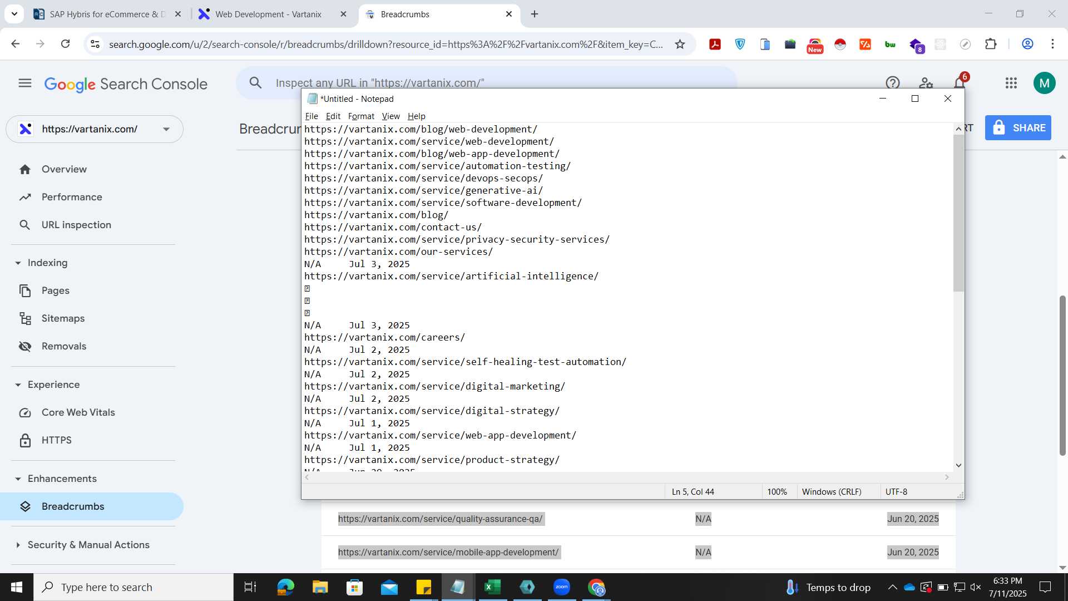Open Excel from taskbar
Screen dimensions: 1068x601
point(492,587)
